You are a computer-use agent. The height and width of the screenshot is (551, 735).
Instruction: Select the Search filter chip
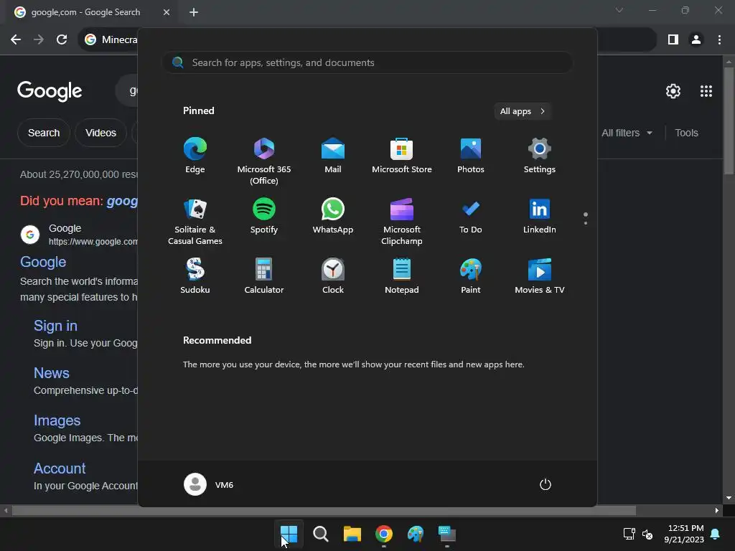(x=44, y=133)
